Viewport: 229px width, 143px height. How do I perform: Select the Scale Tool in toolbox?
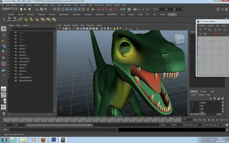coord(4,58)
